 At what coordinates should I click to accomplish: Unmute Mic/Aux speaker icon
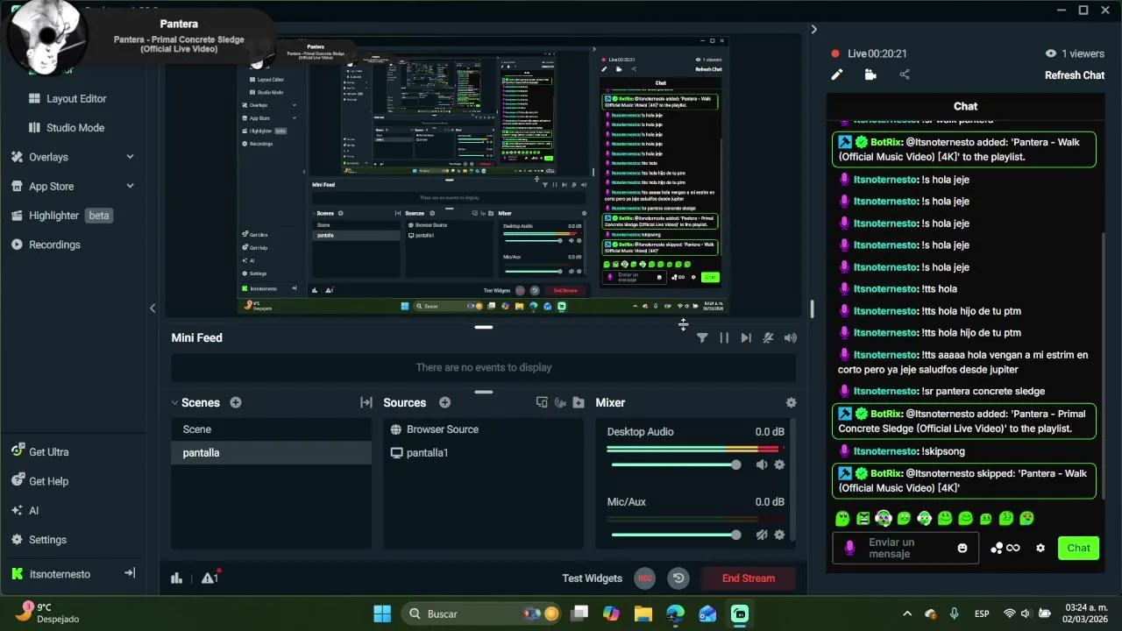(x=762, y=535)
